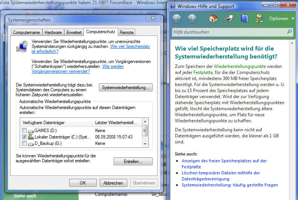Click the green Wiederherstellungspunkte glossary link

[240, 66]
